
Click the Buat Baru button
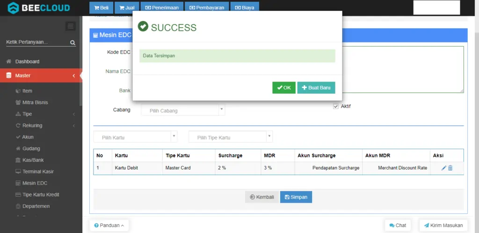316,88
